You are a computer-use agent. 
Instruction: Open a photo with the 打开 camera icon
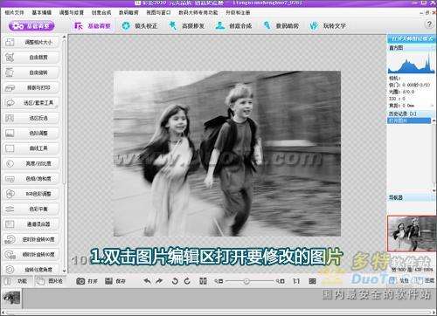click(x=87, y=281)
